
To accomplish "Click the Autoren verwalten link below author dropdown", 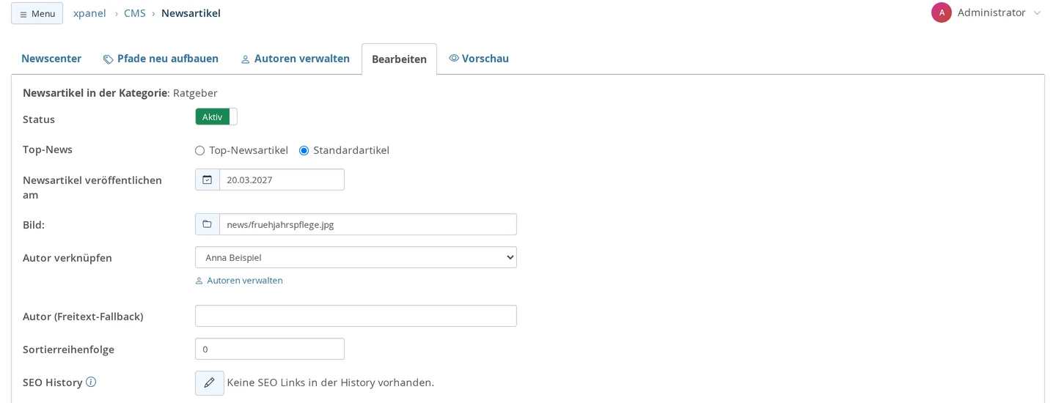I will pyautogui.click(x=239, y=281).
